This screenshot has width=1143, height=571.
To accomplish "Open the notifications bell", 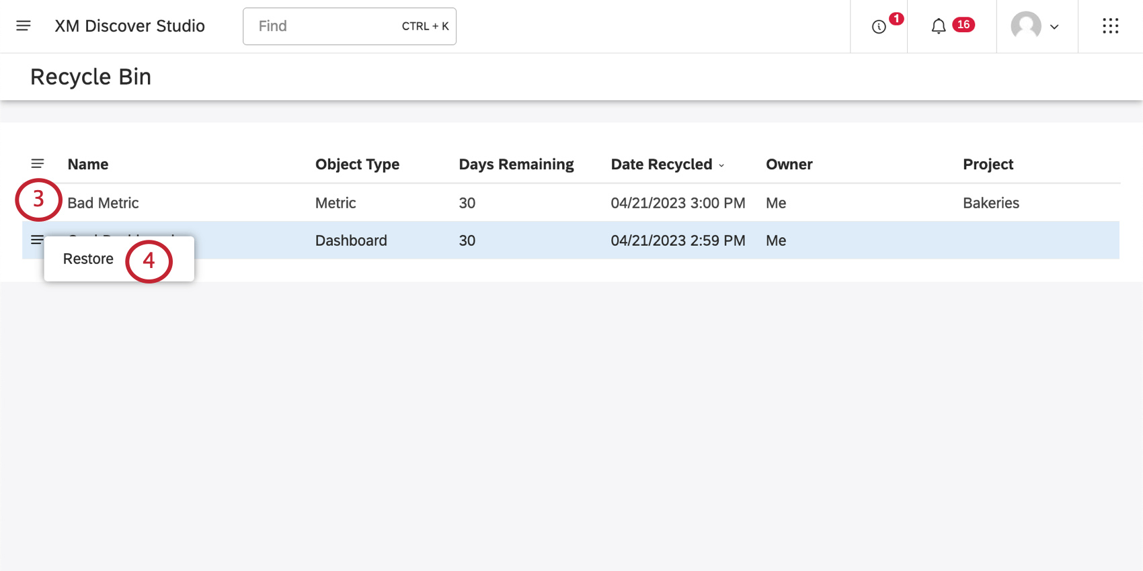I will click(939, 26).
